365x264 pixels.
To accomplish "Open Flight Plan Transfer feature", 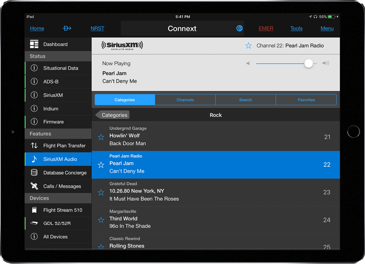I will click(58, 146).
